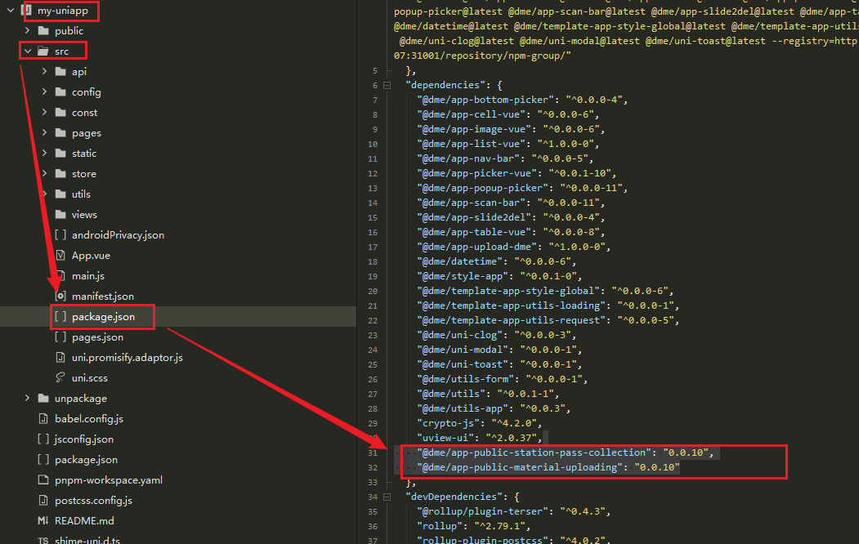The height and width of the screenshot is (544, 859).
Task: Expand the unpackage folder chevron
Action: pyautogui.click(x=28, y=399)
